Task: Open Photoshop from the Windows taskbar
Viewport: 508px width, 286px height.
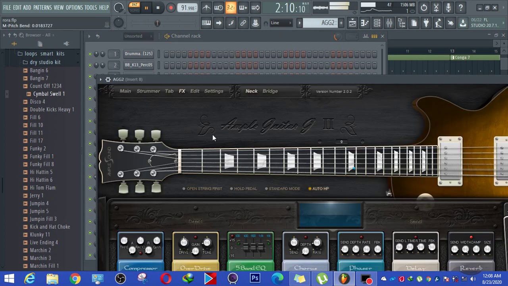Action: [x=255, y=279]
